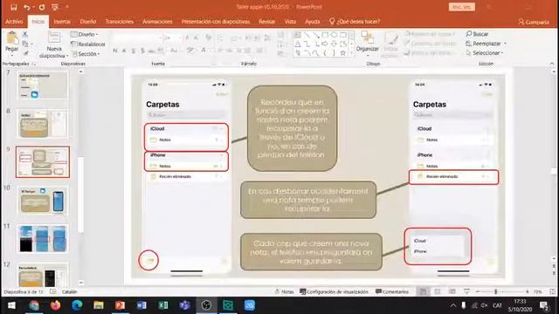Start slideshow from the status bar icon
The width and height of the screenshot is (559, 314).
[466, 291]
